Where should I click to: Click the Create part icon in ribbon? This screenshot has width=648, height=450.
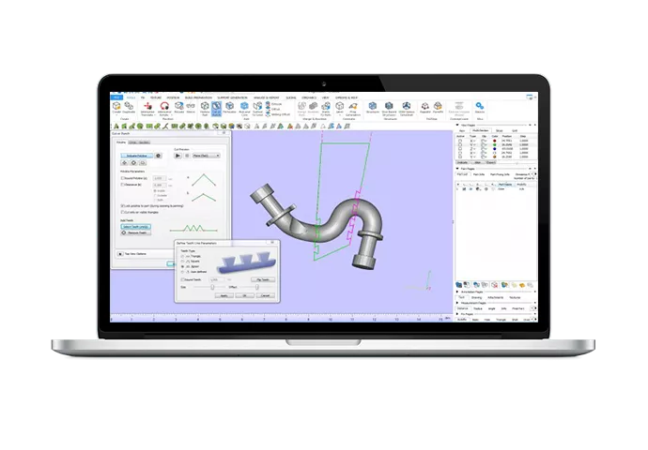tap(116, 107)
